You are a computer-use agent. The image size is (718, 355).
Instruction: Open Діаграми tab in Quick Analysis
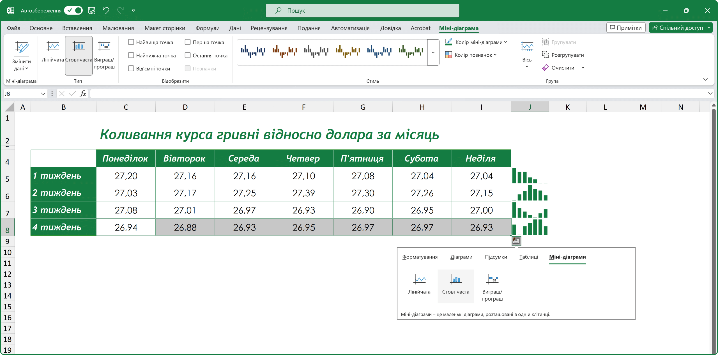point(461,257)
